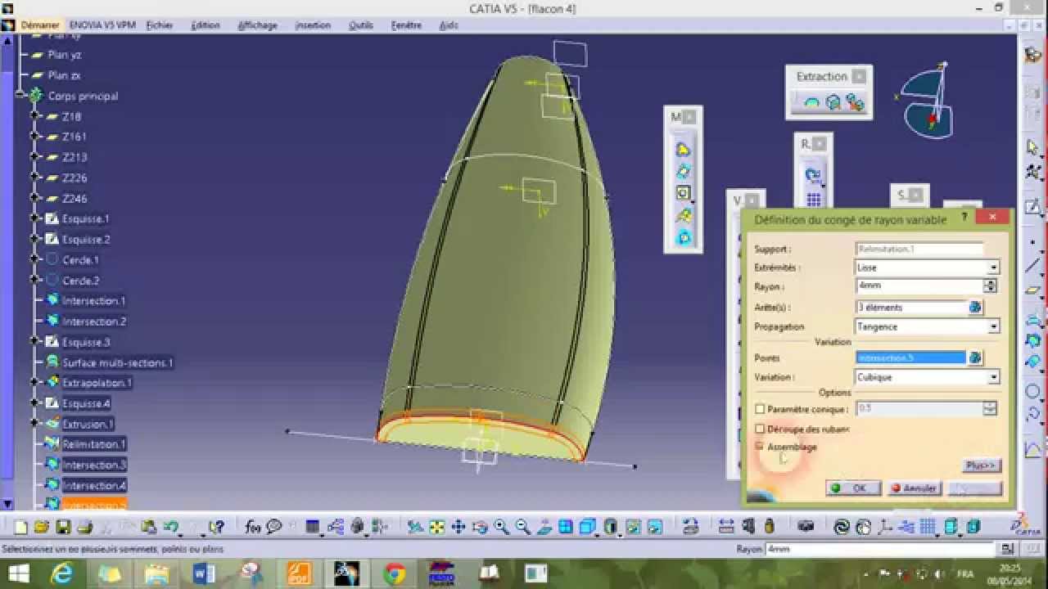Expand the Extrusion.1 tree node
Image resolution: width=1048 pixels, height=589 pixels.
point(35,424)
